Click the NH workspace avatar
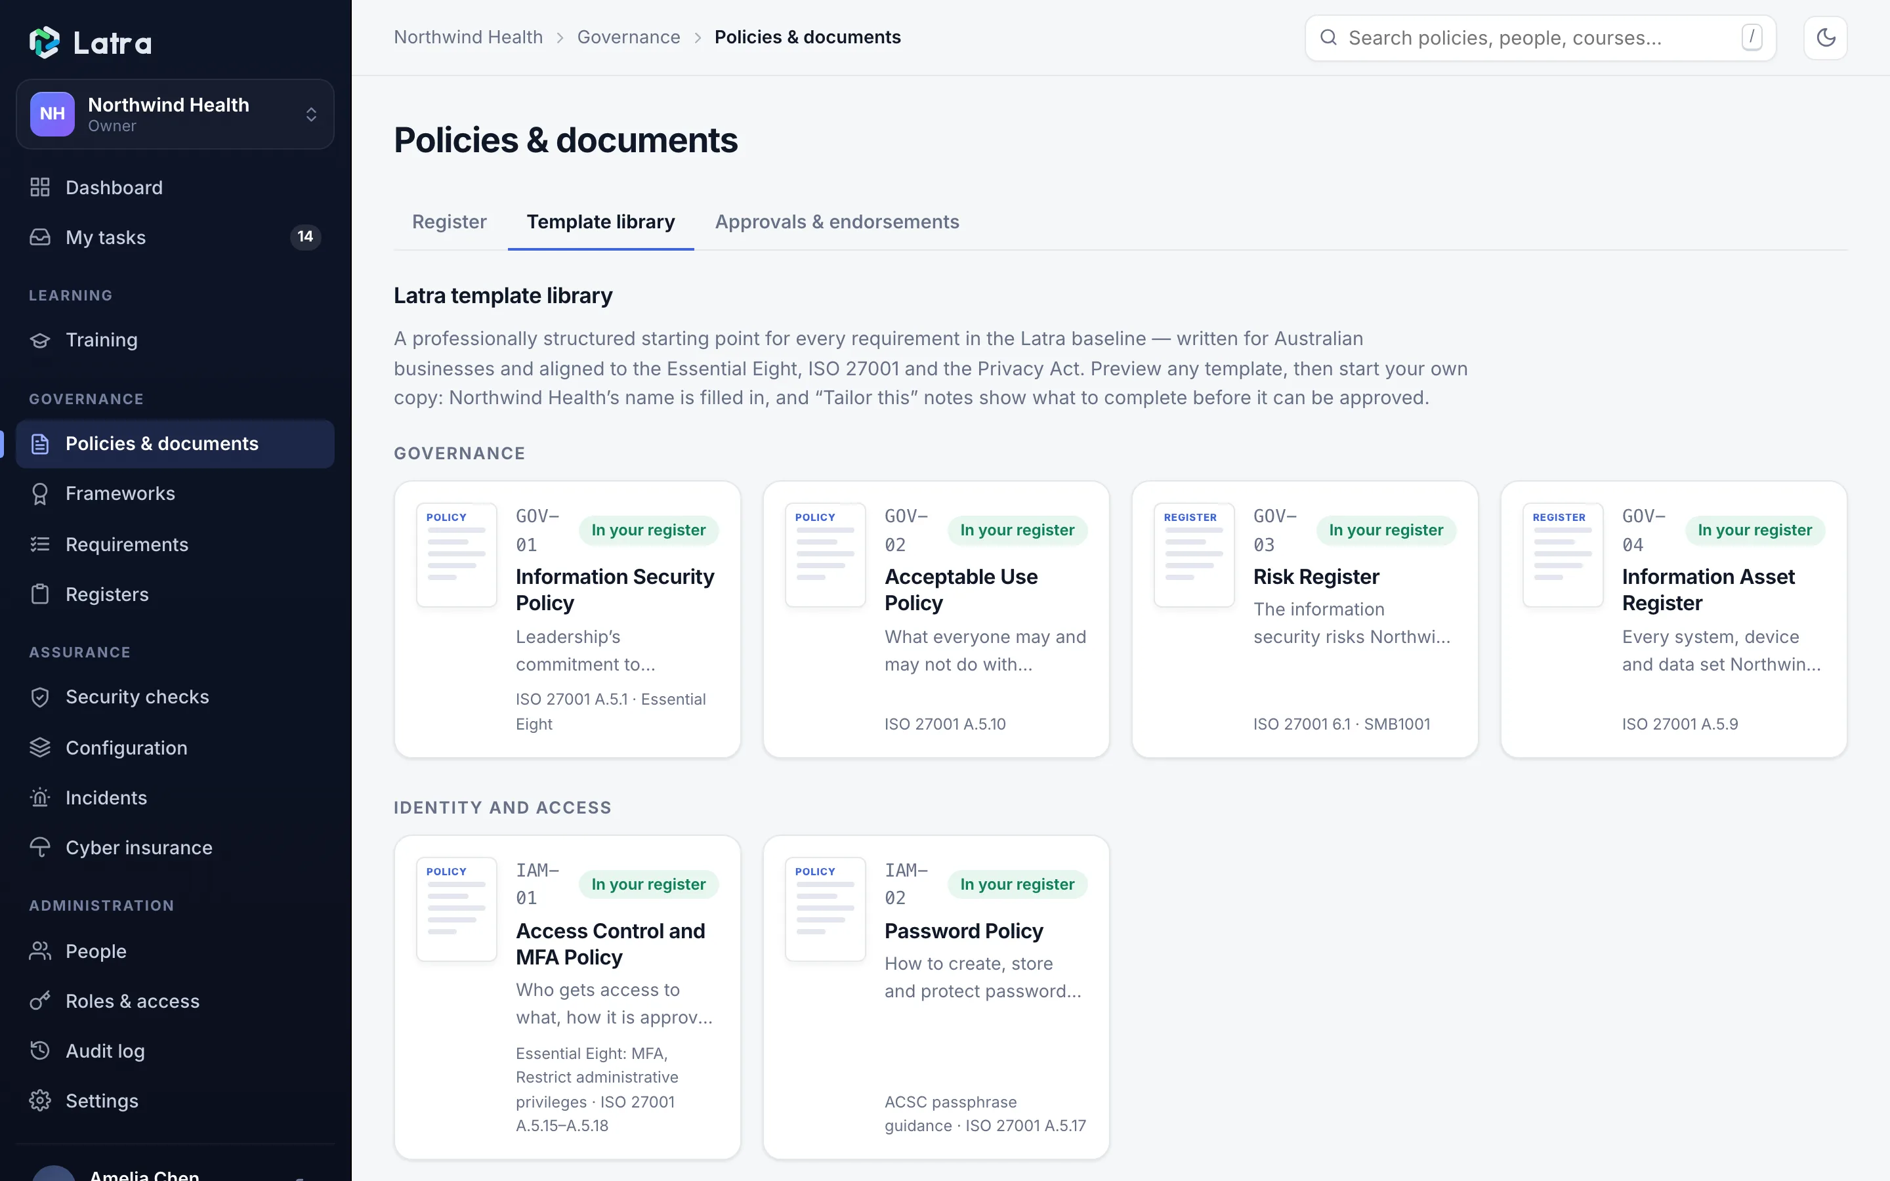 52,114
